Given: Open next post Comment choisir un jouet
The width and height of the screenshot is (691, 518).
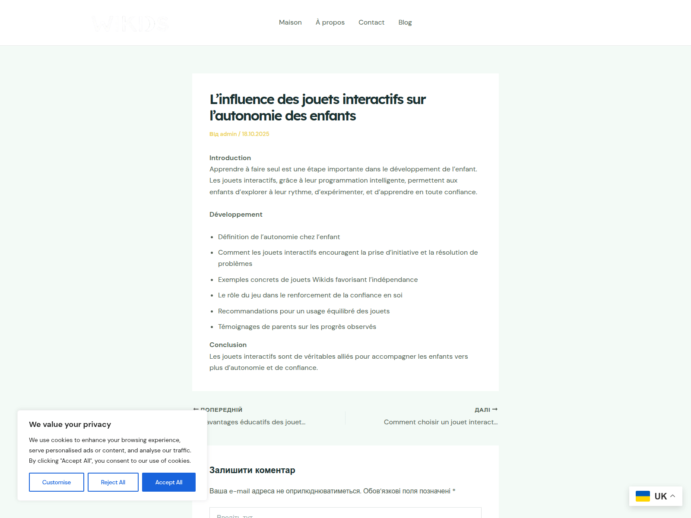Looking at the screenshot, I should coord(441,422).
